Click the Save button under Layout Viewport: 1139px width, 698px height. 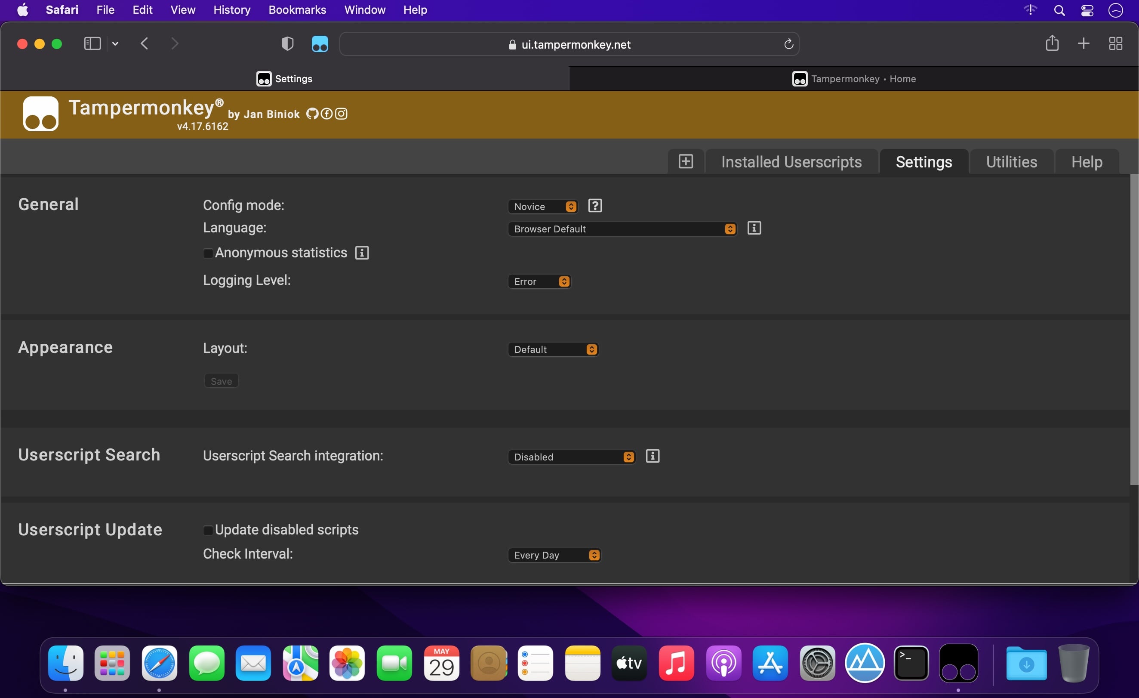click(x=221, y=380)
